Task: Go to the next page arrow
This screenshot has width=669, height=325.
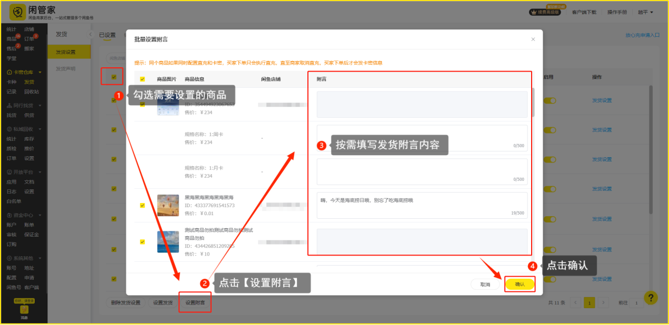Action: 604,302
